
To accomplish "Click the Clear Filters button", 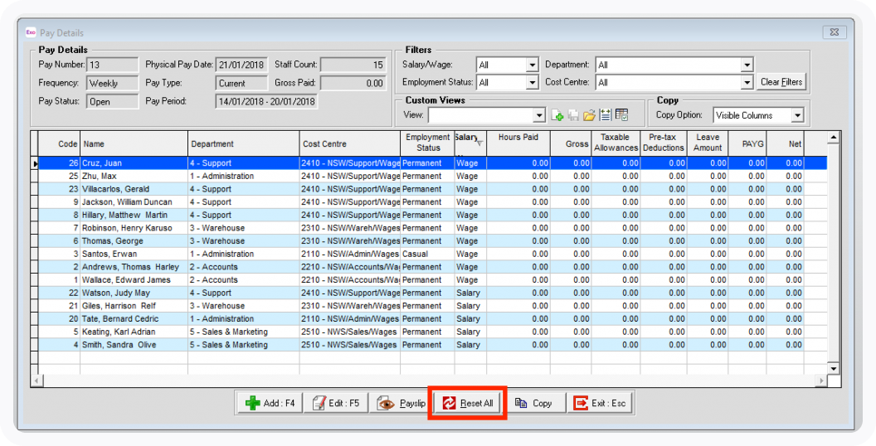I will (781, 82).
